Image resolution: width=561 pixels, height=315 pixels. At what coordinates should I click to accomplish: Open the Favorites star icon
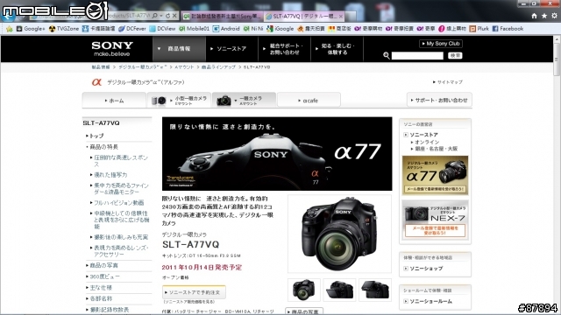pos(544,16)
